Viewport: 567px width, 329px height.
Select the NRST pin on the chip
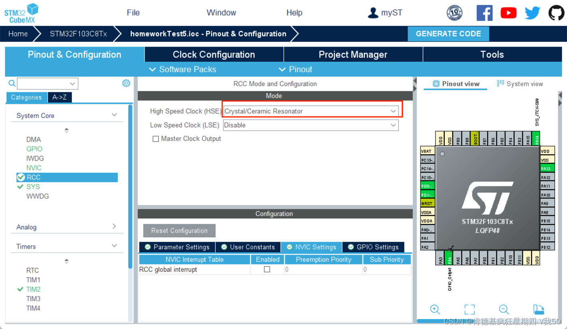tap(427, 204)
